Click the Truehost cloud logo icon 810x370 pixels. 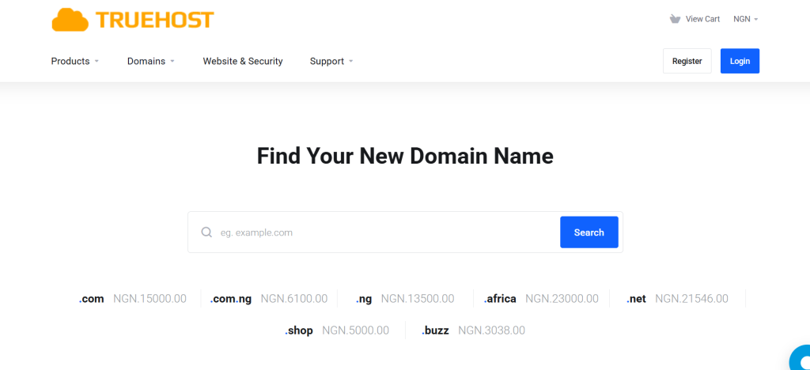(x=70, y=20)
